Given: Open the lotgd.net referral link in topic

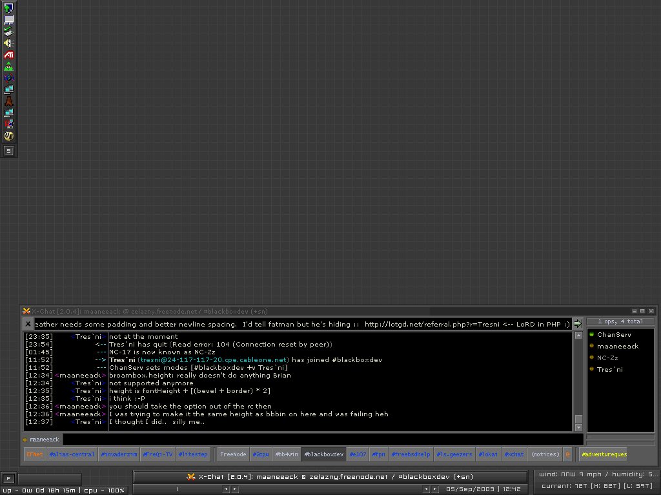Looking at the screenshot, I should click(x=432, y=324).
